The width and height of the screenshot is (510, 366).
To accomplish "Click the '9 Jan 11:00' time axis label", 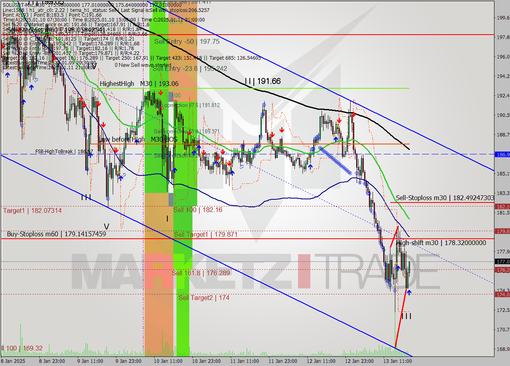I will click(x=90, y=361).
